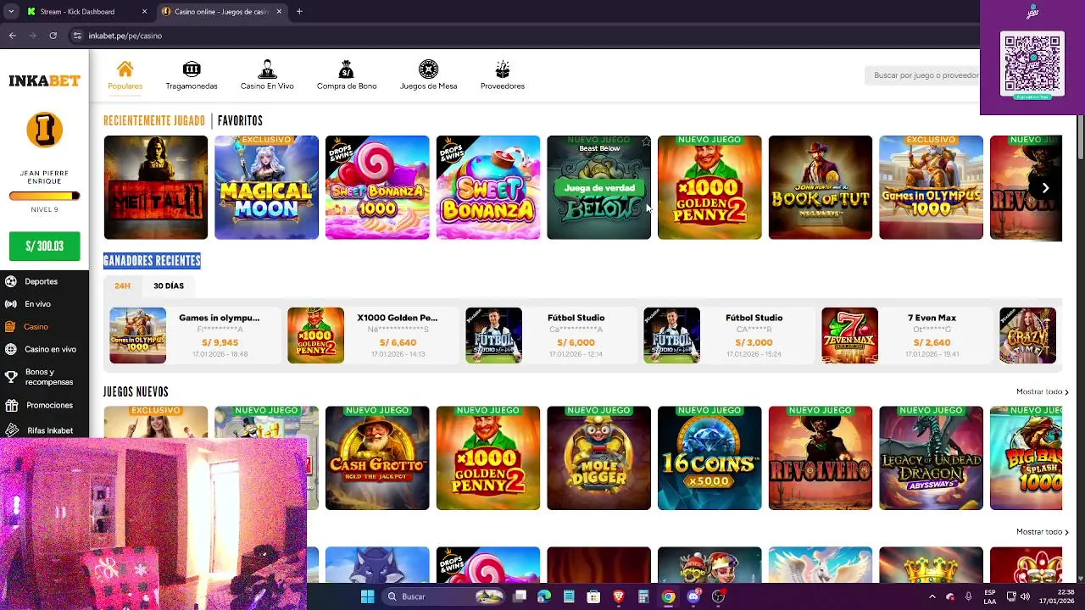The height and width of the screenshot is (610, 1085).
Task: Open the Sweet Bonanza game in recent row
Action: click(x=487, y=187)
